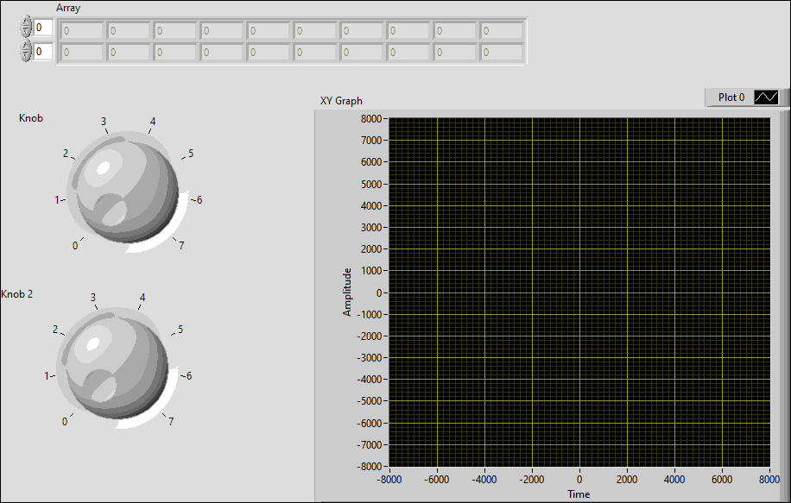Click the 'XY Graph' caption label
This screenshot has height=503, width=791.
click(341, 101)
